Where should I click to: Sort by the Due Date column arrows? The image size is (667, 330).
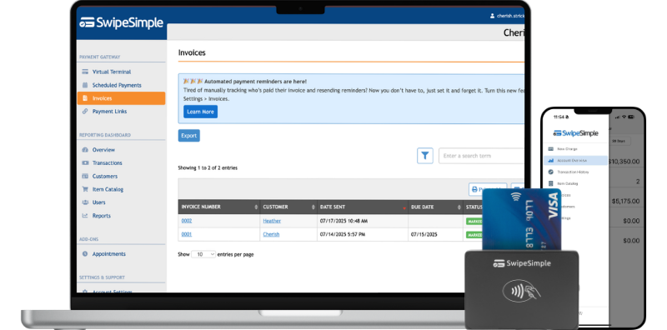(459, 207)
